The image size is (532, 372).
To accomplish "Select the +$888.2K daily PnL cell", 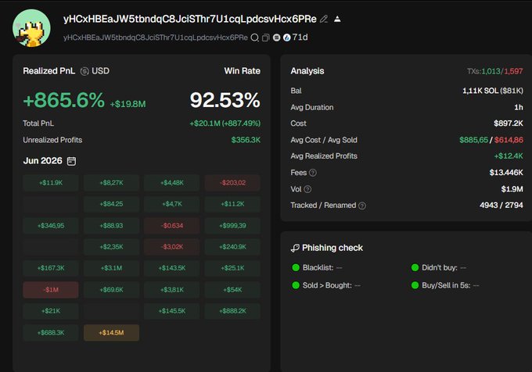I will coord(232,311).
